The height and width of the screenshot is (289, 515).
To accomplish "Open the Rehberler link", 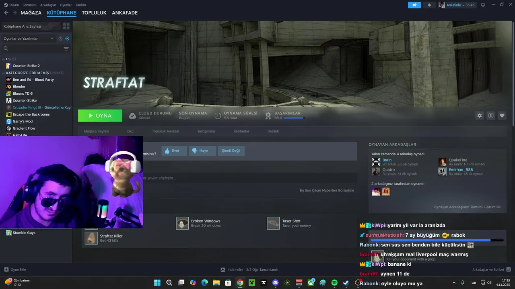I will coord(241,131).
